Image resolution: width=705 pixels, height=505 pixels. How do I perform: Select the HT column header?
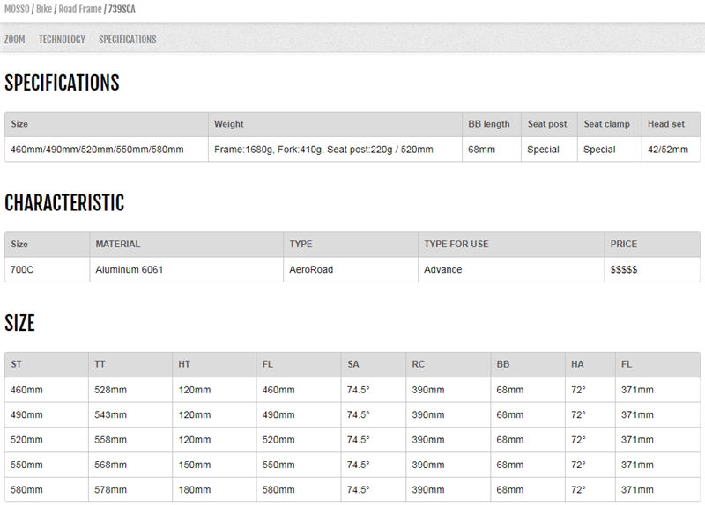tap(214, 364)
